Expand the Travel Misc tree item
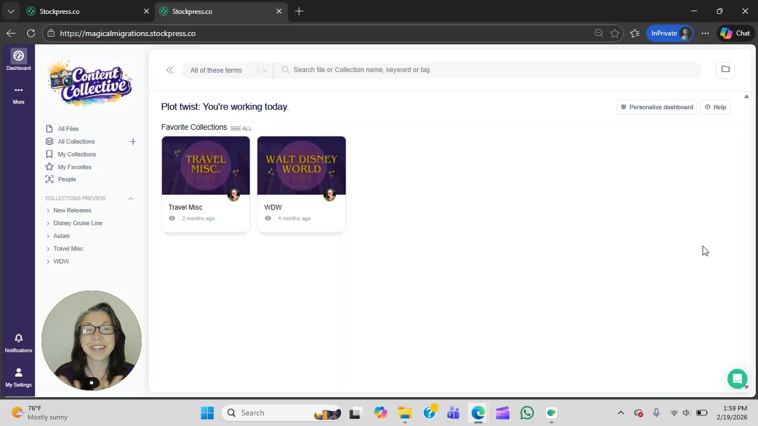 [48, 249]
